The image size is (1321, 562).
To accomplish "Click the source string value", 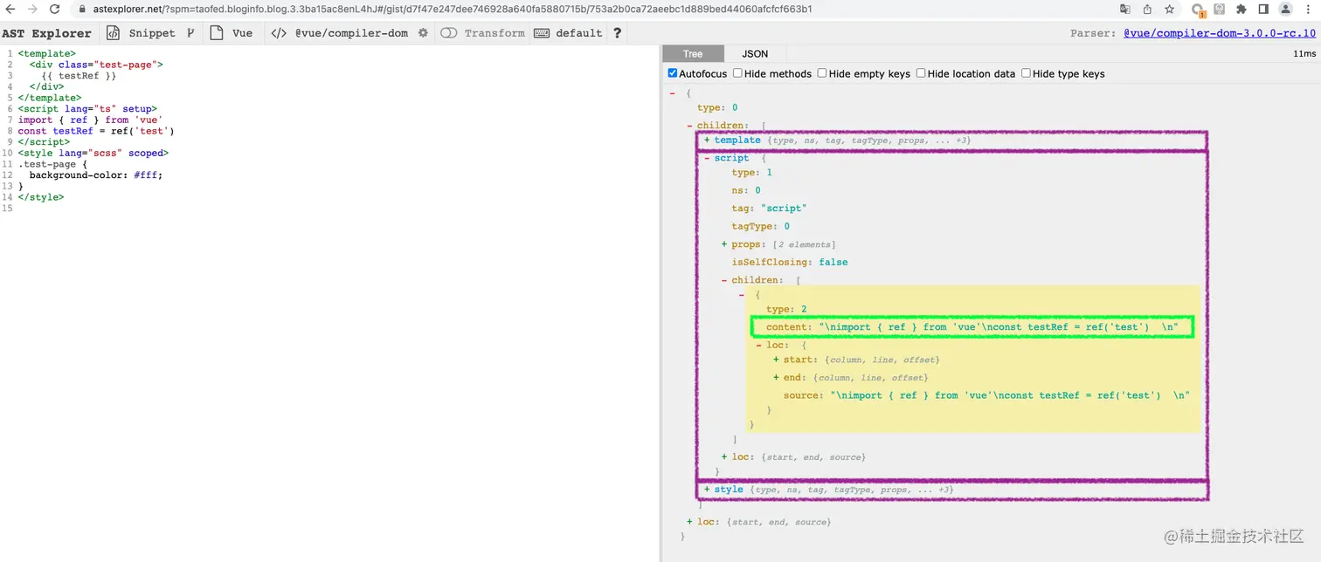I will coord(1010,395).
